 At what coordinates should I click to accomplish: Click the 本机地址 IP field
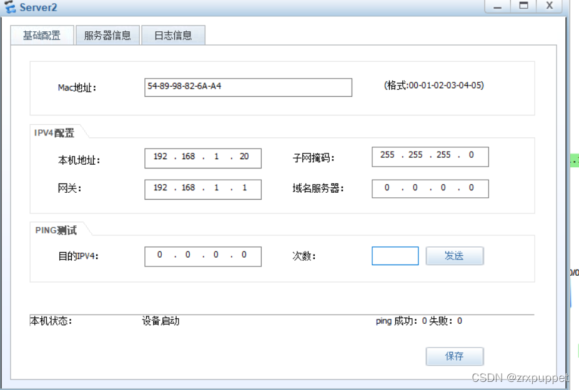coord(203,158)
